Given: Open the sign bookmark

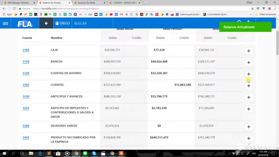Looking at the screenshot, I should pyautogui.click(x=88, y=14).
